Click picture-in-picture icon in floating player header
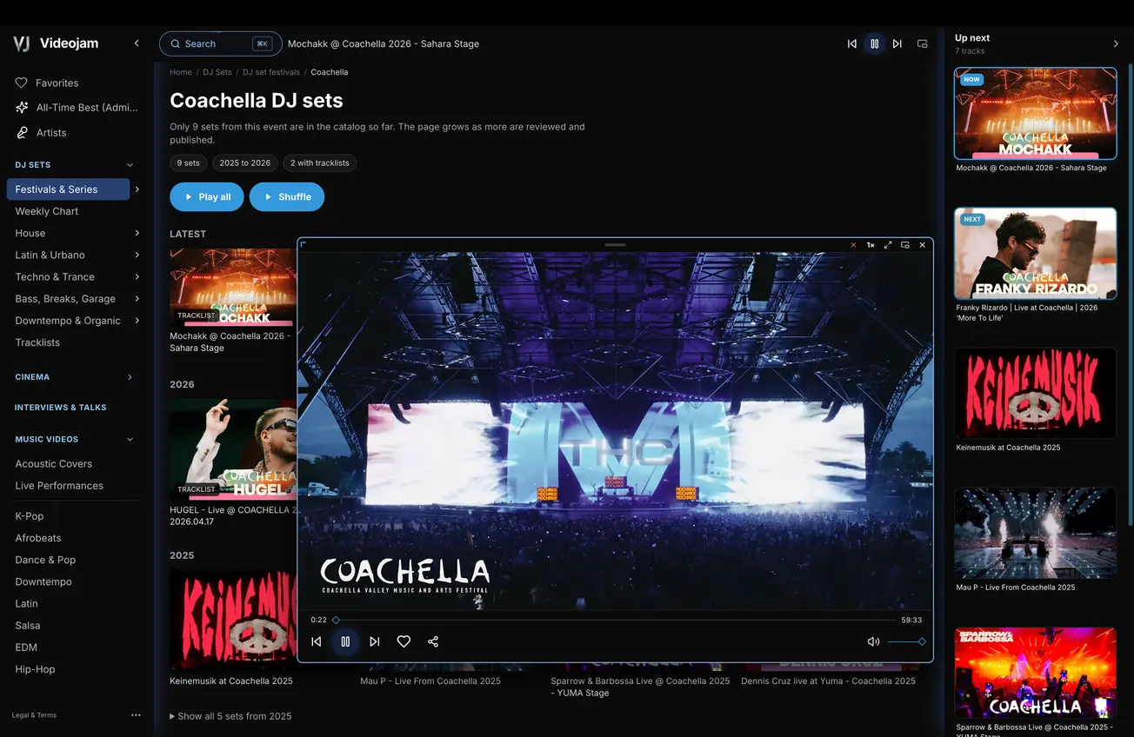Screen dimensions: 1134x737 coord(905,245)
